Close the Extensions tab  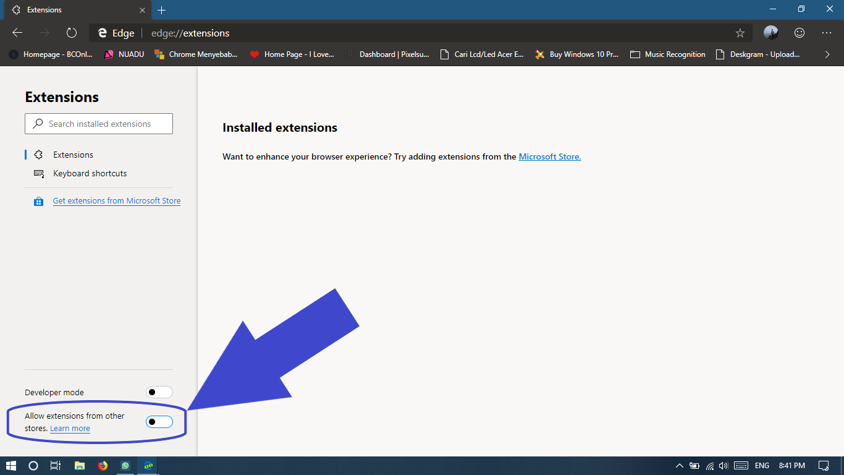tap(142, 10)
